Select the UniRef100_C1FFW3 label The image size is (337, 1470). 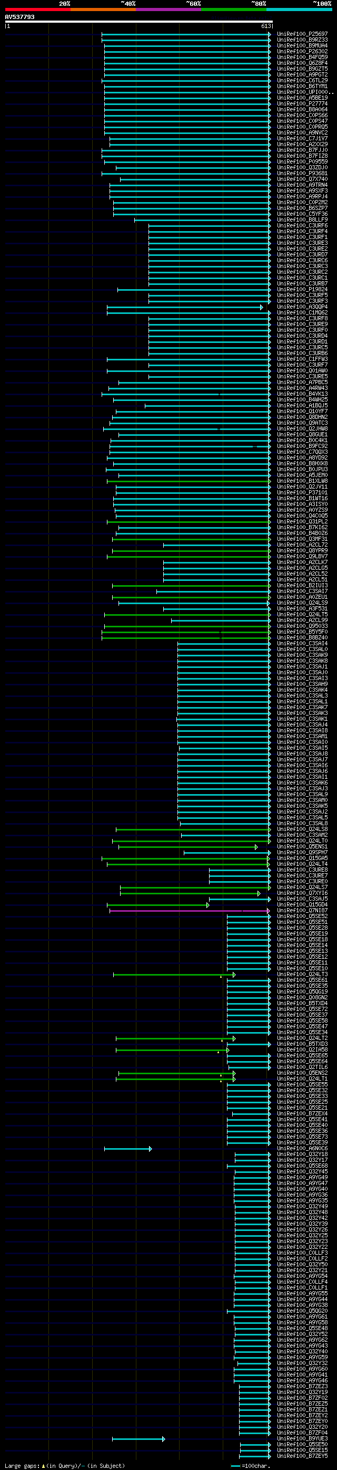302,359
